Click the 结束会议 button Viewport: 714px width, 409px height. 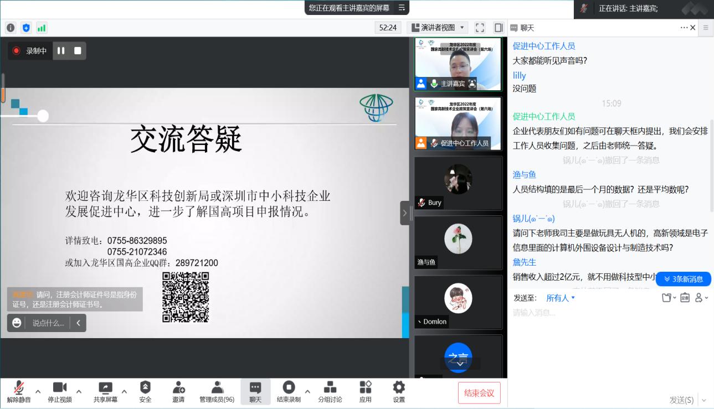tap(479, 393)
